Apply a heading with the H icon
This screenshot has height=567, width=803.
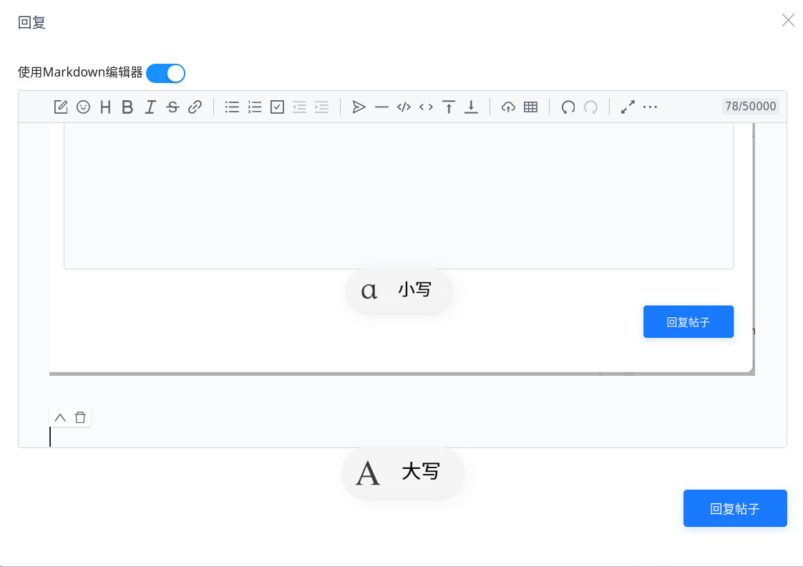tap(106, 107)
